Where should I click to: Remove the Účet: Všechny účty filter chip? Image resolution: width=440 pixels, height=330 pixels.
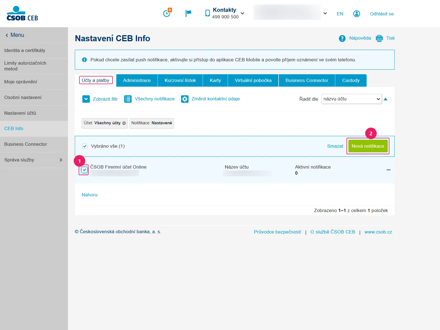(124, 123)
